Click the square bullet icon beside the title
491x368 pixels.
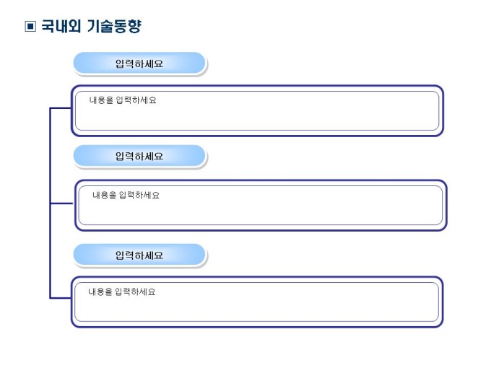[x=30, y=27]
